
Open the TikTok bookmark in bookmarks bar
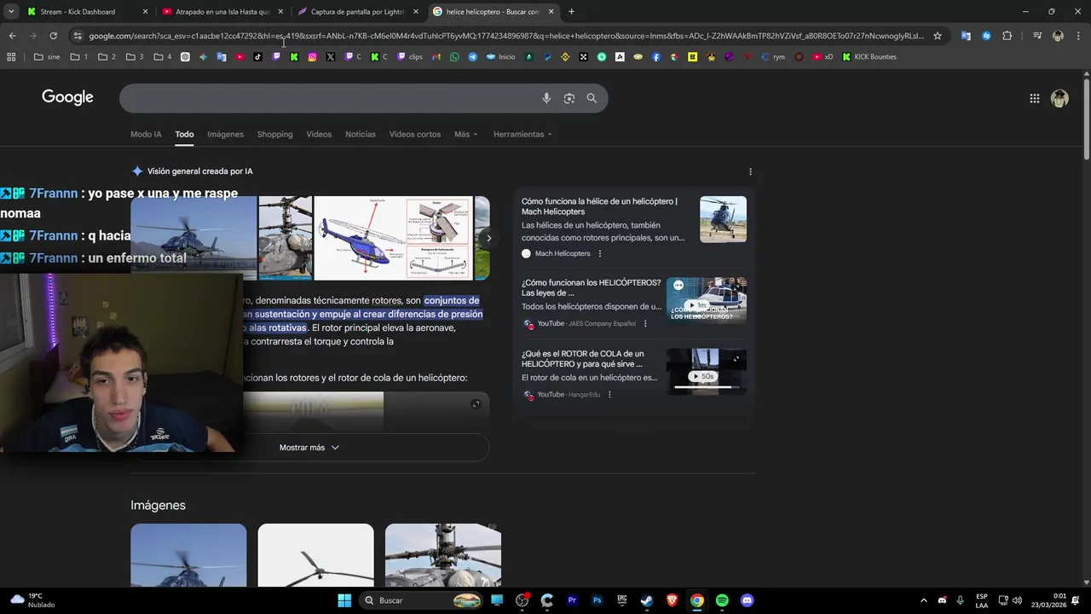tap(257, 57)
